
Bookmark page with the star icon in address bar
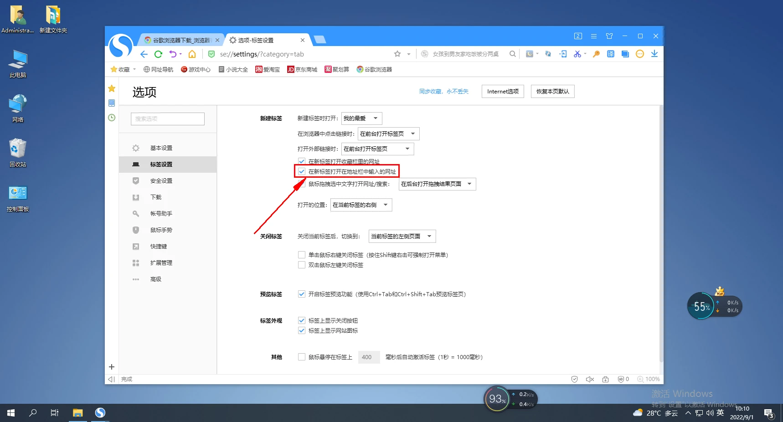(397, 54)
